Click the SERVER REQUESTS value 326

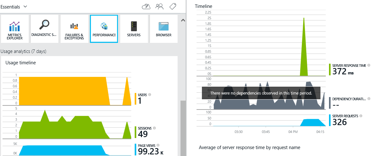[339, 122]
